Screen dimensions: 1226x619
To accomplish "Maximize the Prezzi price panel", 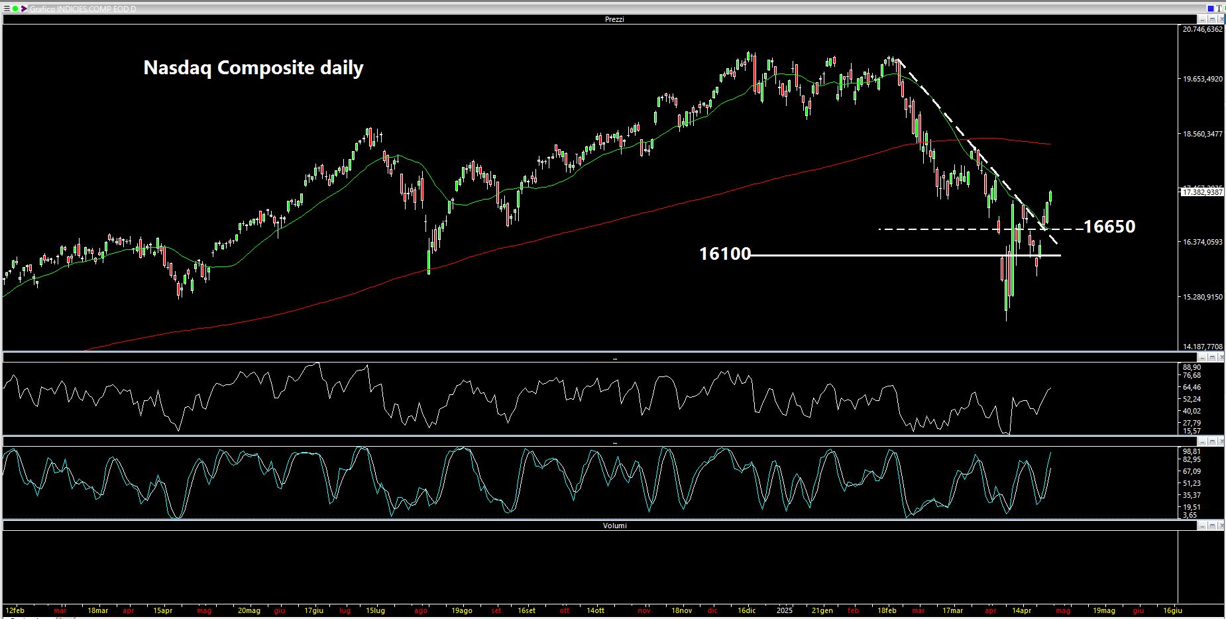I will click(x=1212, y=20).
